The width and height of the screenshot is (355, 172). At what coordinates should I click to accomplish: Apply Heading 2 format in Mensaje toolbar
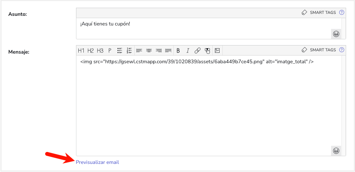point(91,51)
